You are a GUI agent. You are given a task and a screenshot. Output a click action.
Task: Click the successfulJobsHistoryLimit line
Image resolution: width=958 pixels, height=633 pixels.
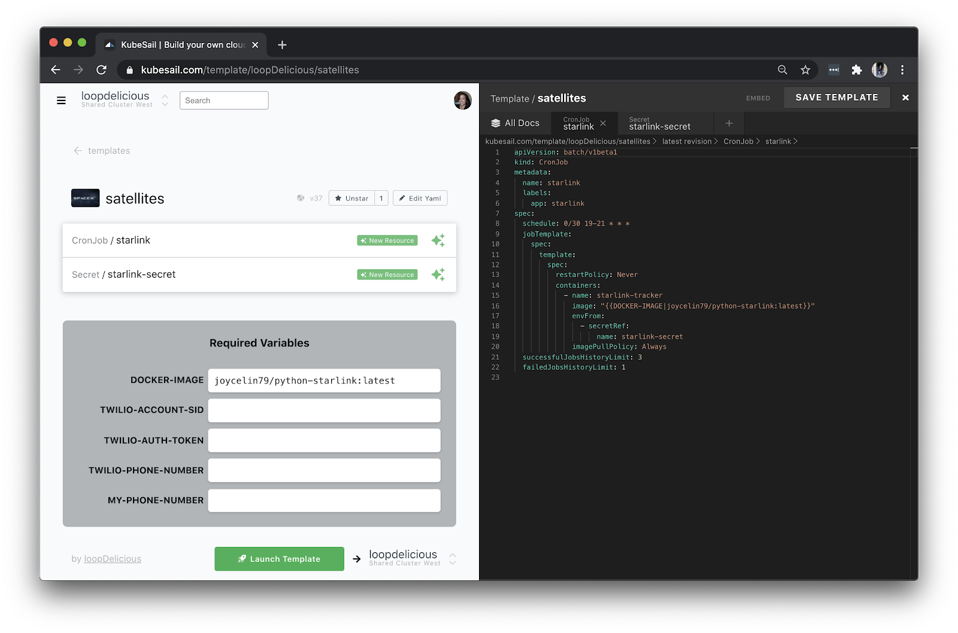tap(582, 357)
